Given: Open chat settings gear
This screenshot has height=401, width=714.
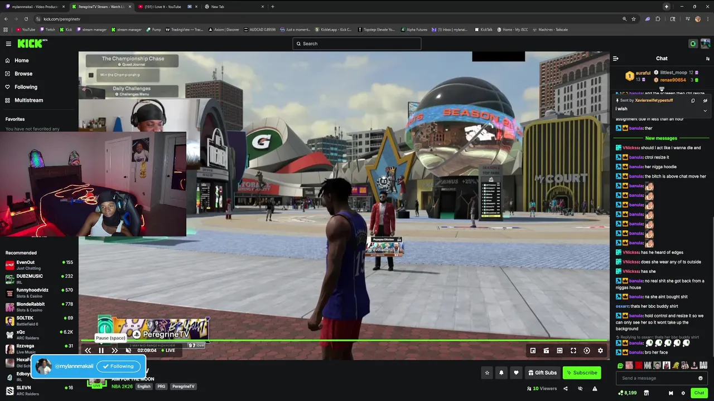Looking at the screenshot, I should (683, 393).
